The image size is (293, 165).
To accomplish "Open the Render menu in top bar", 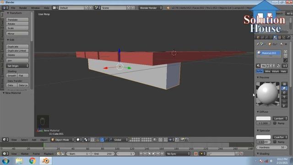I will point(23,8).
